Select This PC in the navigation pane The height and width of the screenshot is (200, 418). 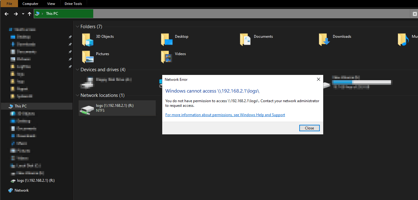37,106
